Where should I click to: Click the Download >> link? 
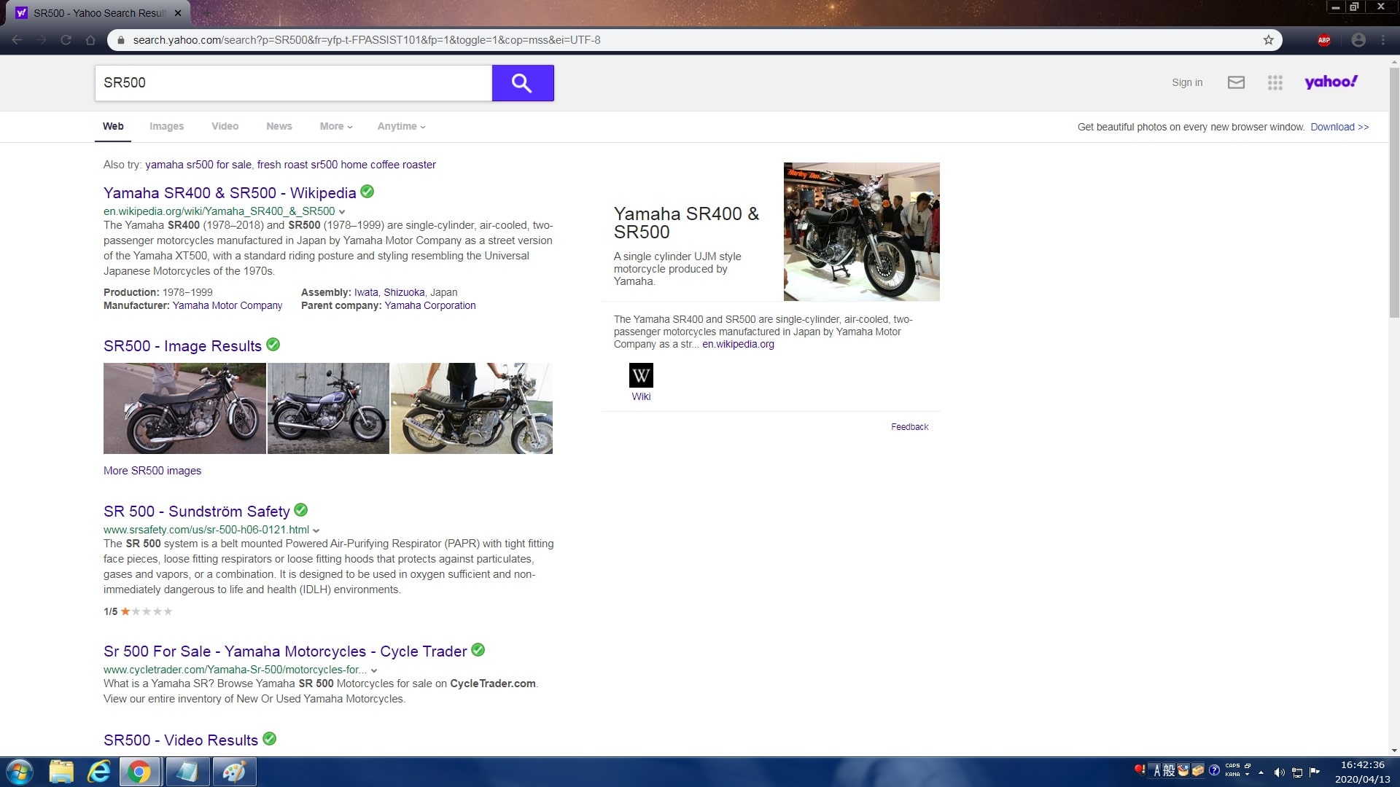coord(1339,127)
